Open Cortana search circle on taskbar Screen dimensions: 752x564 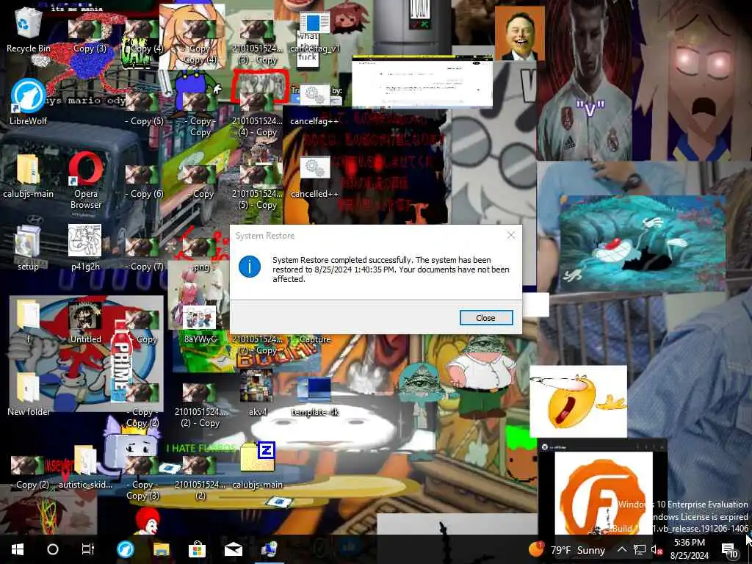(53, 549)
